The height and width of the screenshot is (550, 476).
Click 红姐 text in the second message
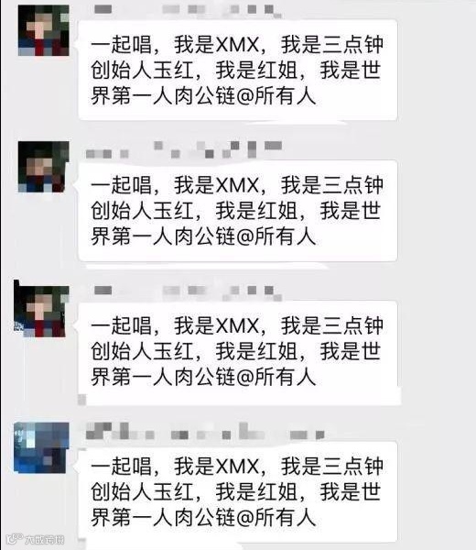[277, 211]
